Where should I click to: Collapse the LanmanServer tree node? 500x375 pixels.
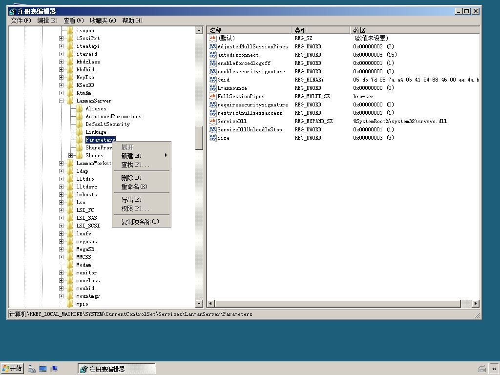61,101
